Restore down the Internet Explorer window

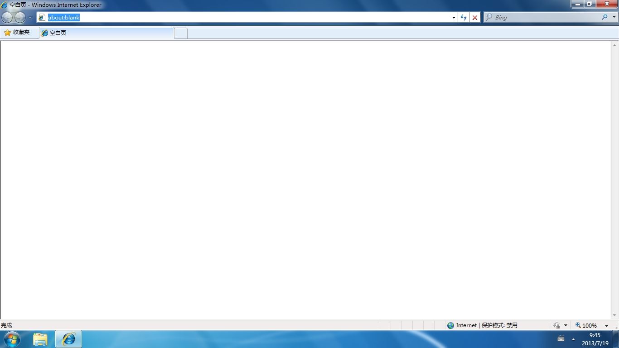[x=590, y=4]
